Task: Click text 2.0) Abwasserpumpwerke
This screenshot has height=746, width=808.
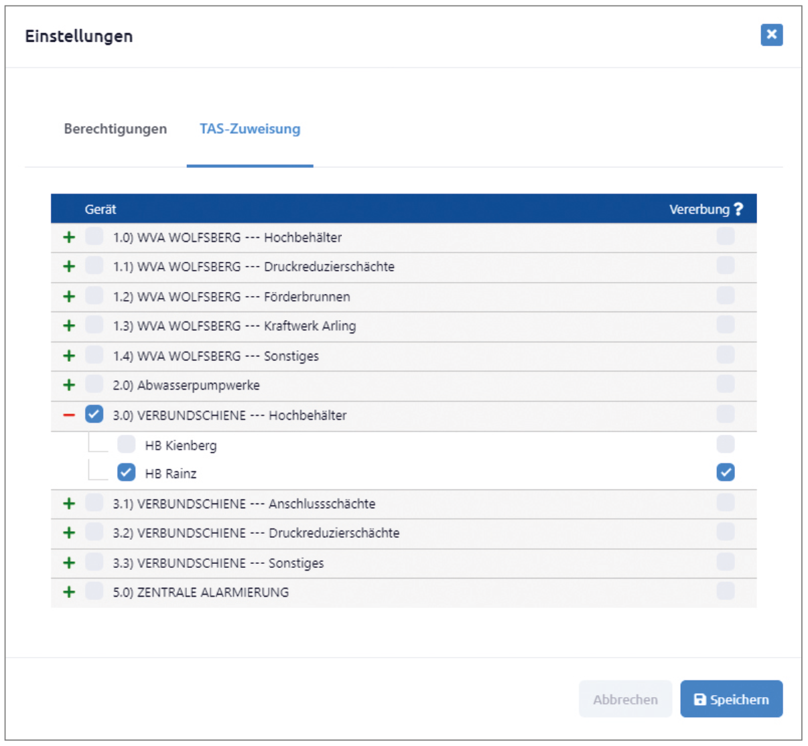Action: click(x=186, y=386)
